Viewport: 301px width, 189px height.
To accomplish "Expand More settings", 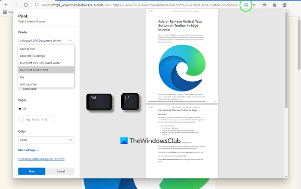I will point(29,150).
